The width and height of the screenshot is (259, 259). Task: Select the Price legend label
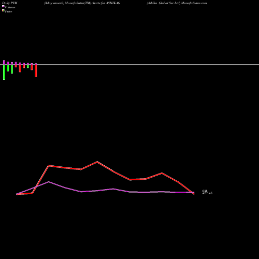point(8,11)
